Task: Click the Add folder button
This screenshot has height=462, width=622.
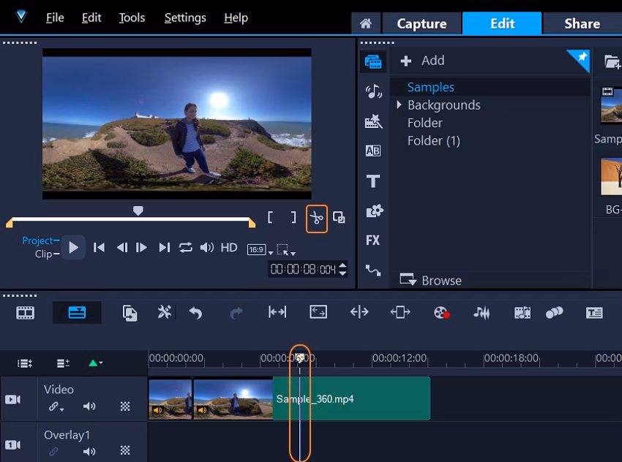Action: pyautogui.click(x=423, y=61)
